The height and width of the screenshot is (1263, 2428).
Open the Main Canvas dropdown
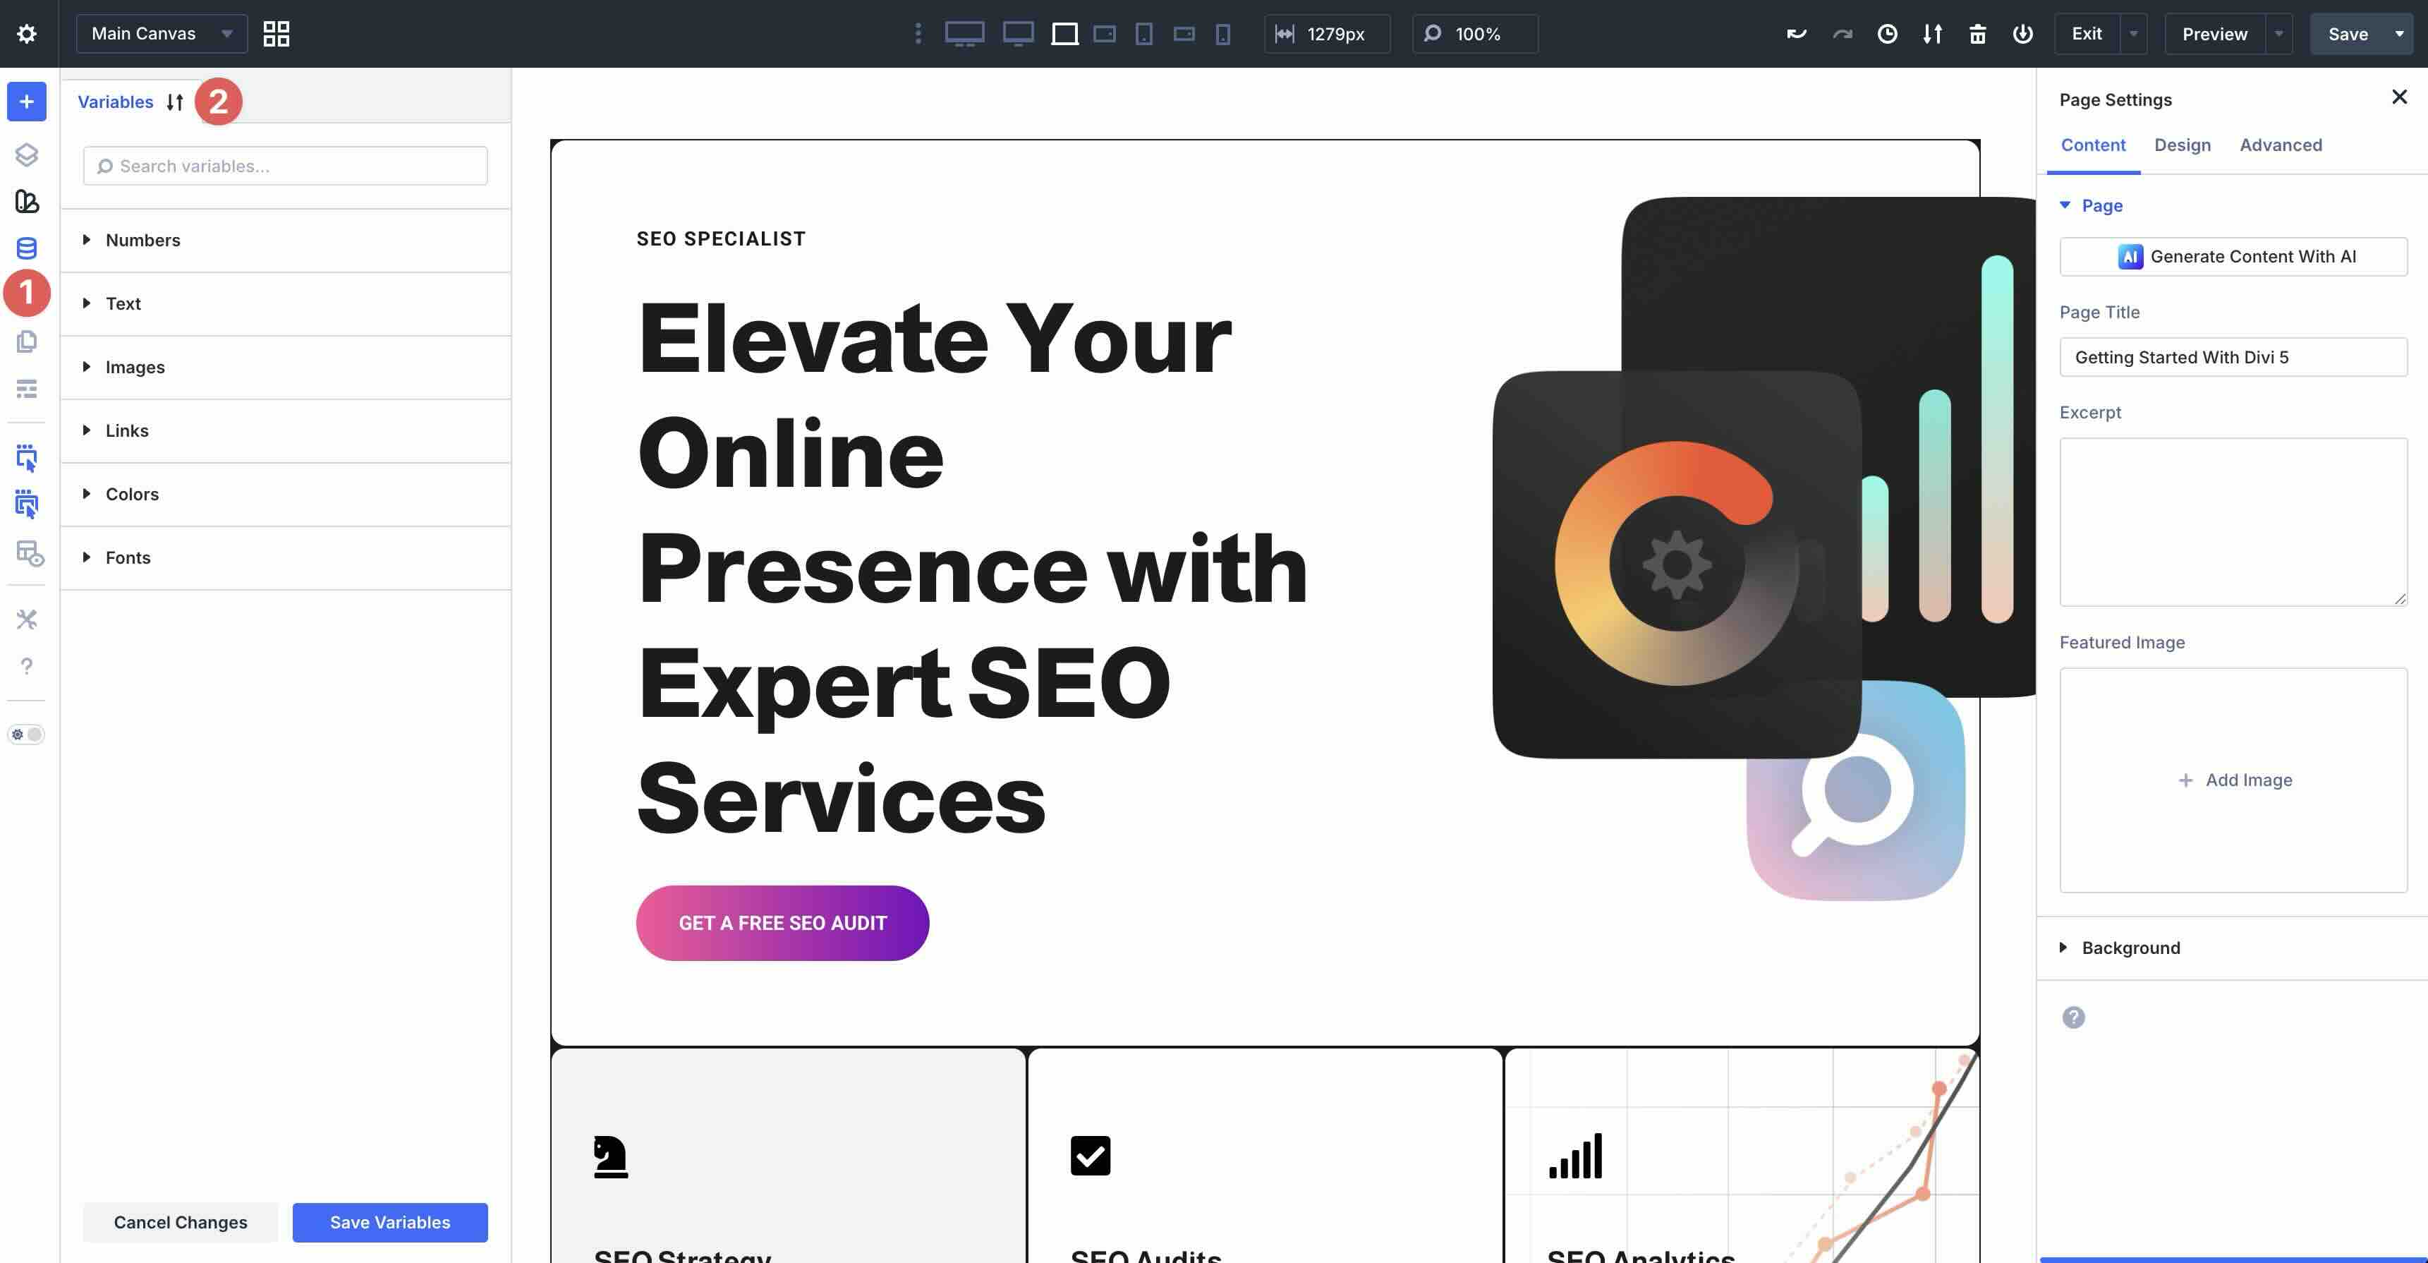pos(161,34)
